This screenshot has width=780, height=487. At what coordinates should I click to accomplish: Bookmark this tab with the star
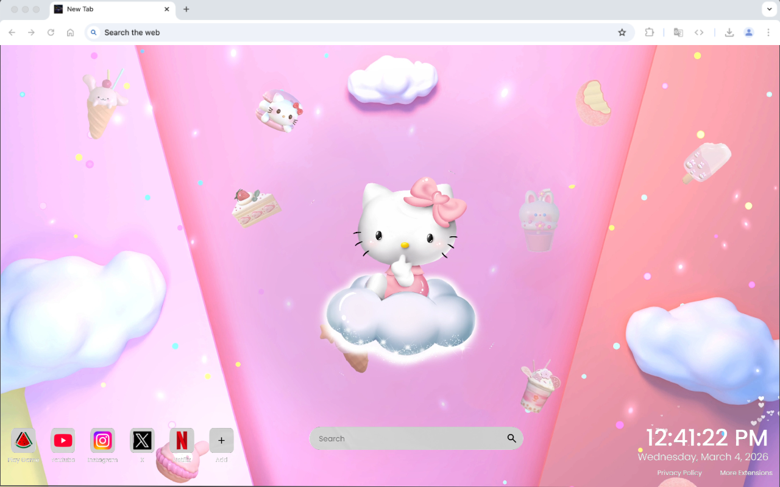(622, 32)
